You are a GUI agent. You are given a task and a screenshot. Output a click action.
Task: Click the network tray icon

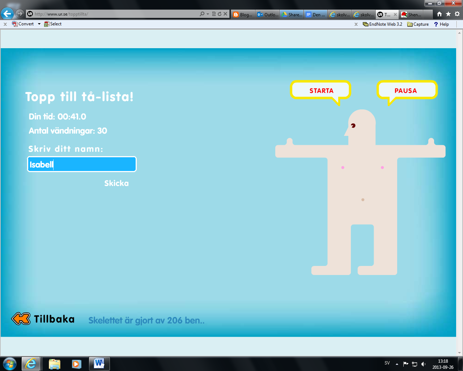click(x=415, y=364)
